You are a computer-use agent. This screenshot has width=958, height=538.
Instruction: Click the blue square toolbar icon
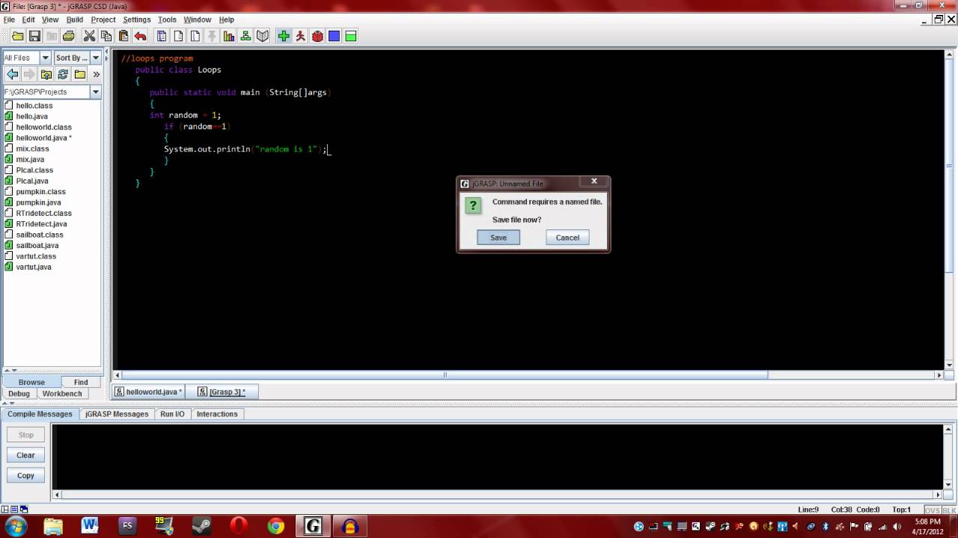tap(334, 36)
